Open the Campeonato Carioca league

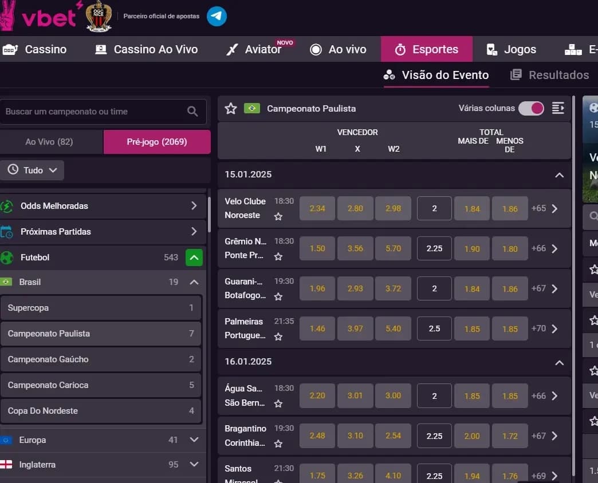101,385
